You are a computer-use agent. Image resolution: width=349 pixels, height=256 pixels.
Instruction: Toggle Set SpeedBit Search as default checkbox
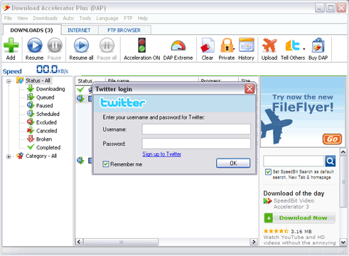pyautogui.click(x=268, y=172)
